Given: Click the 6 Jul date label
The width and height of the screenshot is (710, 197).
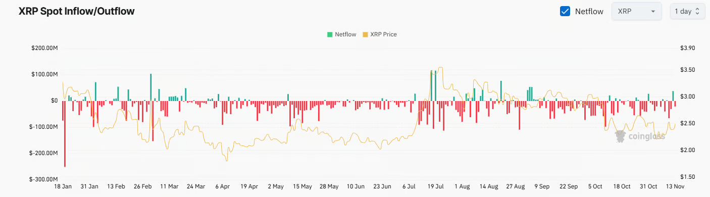Looking at the screenshot, I should coord(409,186).
